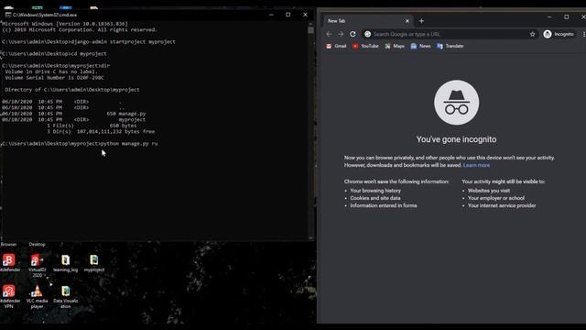Open the Incognito profile indicator

[x=559, y=34]
